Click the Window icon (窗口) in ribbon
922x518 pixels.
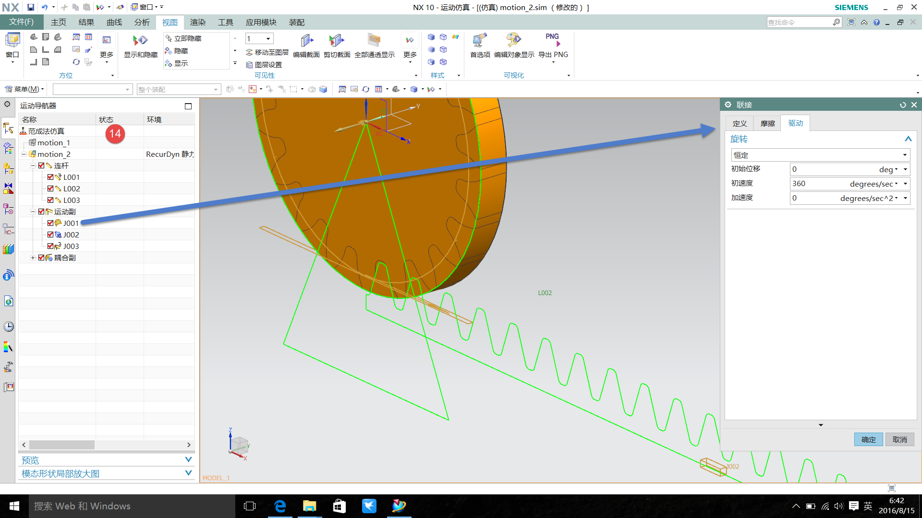point(12,46)
